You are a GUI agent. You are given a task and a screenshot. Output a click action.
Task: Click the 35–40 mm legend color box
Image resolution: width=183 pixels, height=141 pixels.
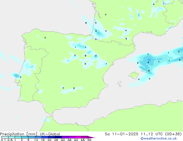(71, 137)
